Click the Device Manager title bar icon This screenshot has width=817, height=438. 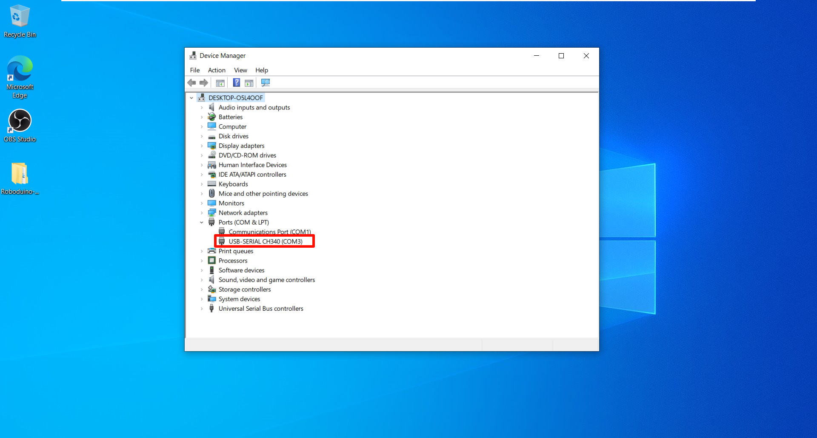(193, 56)
